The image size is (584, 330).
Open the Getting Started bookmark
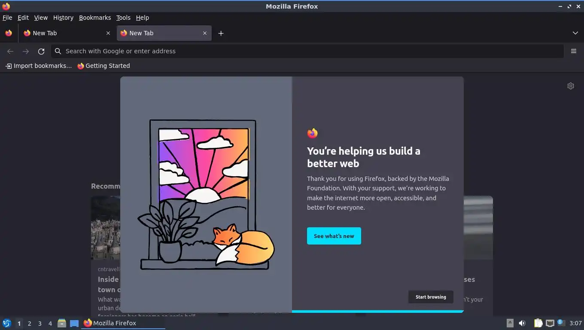click(x=103, y=66)
